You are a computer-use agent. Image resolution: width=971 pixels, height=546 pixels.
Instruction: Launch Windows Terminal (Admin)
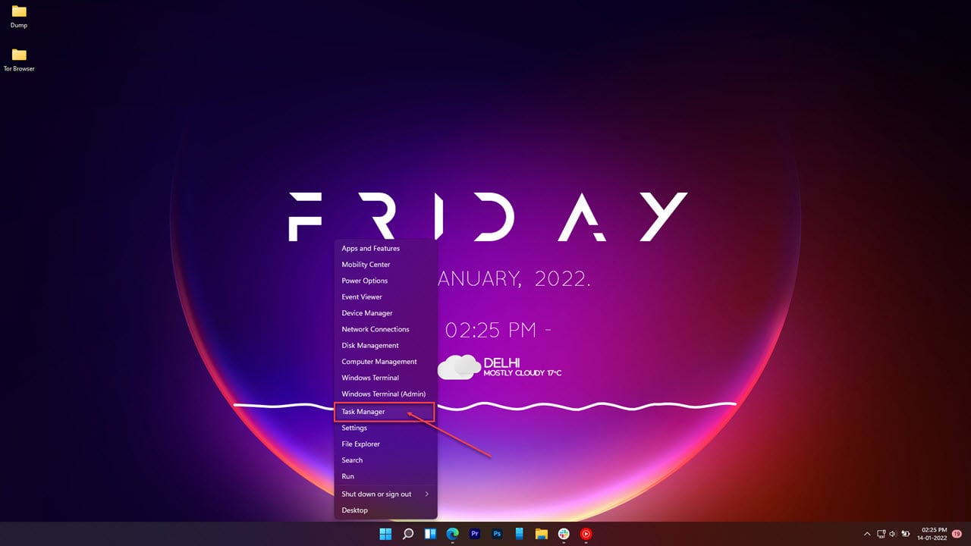click(384, 394)
